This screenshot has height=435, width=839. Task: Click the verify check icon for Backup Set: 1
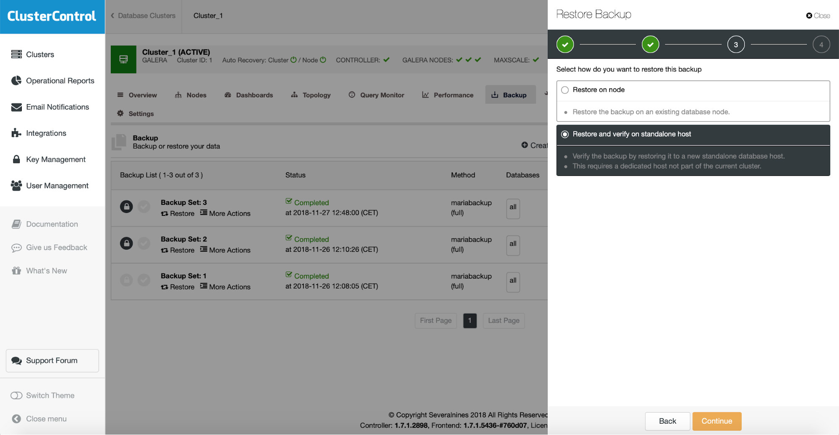click(x=144, y=280)
